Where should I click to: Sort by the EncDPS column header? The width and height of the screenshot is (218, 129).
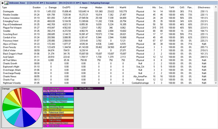[x=66, y=8]
